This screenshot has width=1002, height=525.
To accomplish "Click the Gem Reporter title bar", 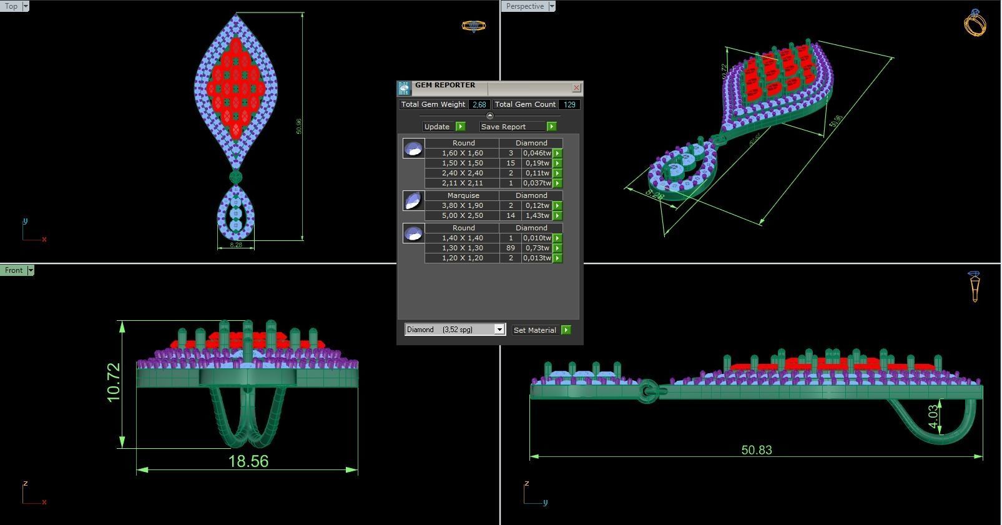I will click(x=490, y=88).
